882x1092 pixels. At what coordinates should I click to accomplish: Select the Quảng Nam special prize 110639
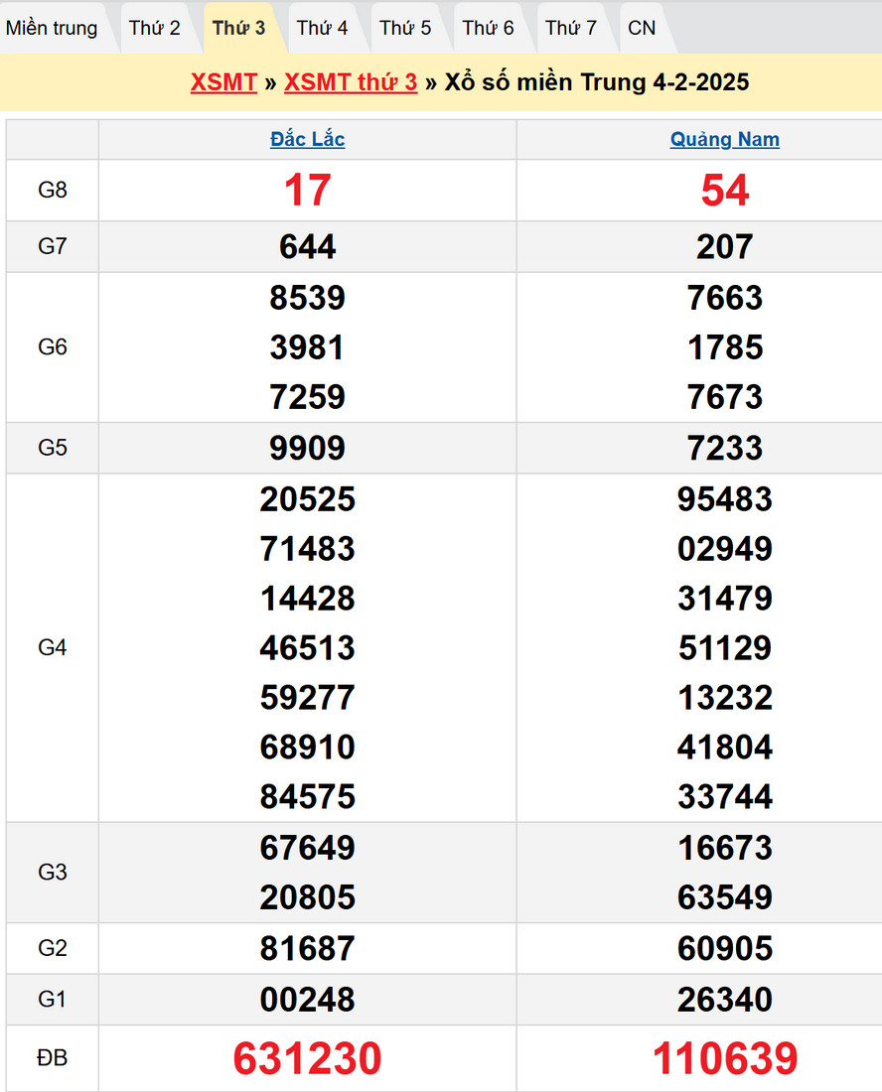(724, 1059)
